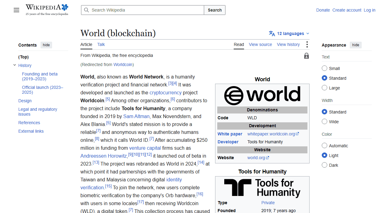Open whitepaper.worldcoin.org link in infobox
390x213 pixels.
271,134
